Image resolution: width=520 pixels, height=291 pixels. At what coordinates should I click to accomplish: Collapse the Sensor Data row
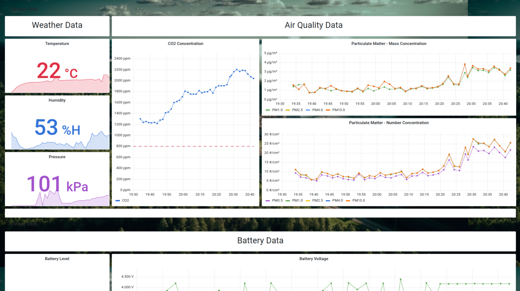[x=24, y=9]
